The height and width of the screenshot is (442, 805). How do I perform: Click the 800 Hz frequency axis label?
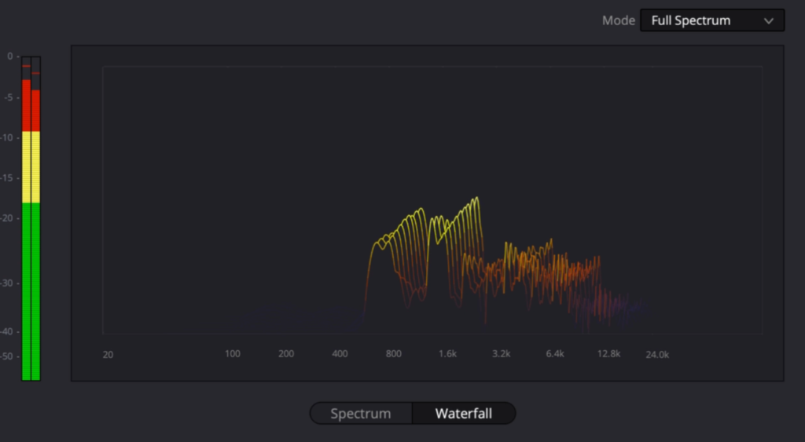[393, 354]
